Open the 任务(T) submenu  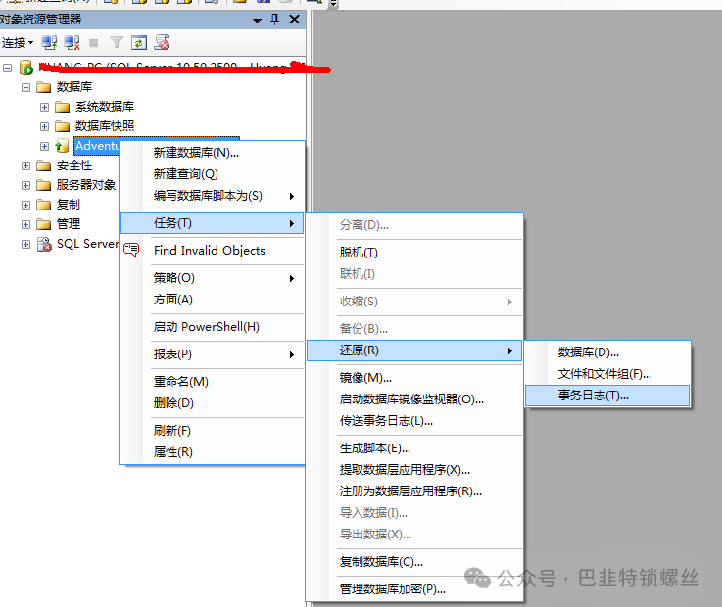pyautogui.click(x=213, y=223)
